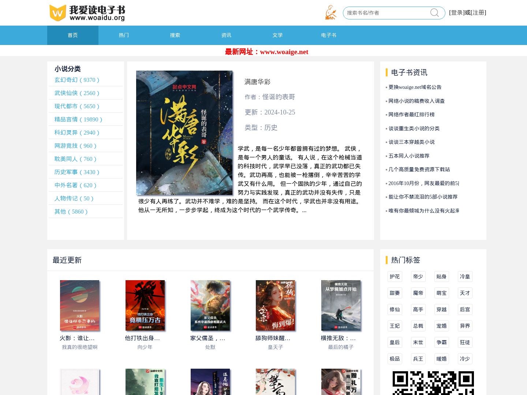Open the 舔狗师妹醒… book cover

coord(275,305)
